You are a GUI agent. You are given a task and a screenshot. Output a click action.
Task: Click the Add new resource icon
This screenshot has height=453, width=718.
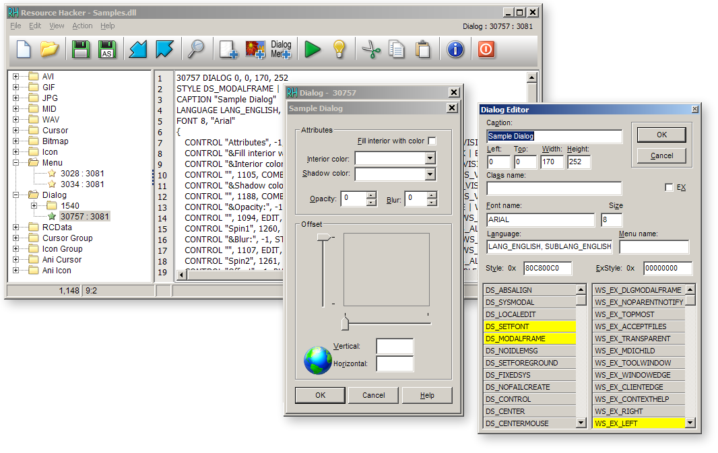228,49
